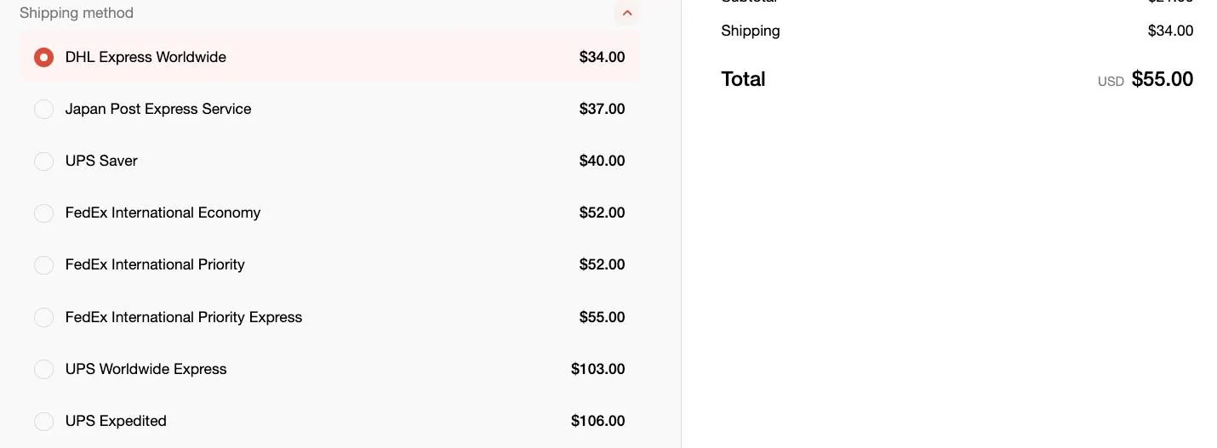Click the $103.00 UPS Worldwide Express price
Image resolution: width=1217 pixels, height=448 pixels.
coord(597,369)
